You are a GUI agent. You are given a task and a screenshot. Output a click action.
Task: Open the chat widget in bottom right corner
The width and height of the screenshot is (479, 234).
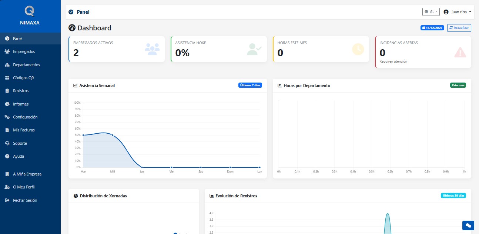(x=468, y=225)
